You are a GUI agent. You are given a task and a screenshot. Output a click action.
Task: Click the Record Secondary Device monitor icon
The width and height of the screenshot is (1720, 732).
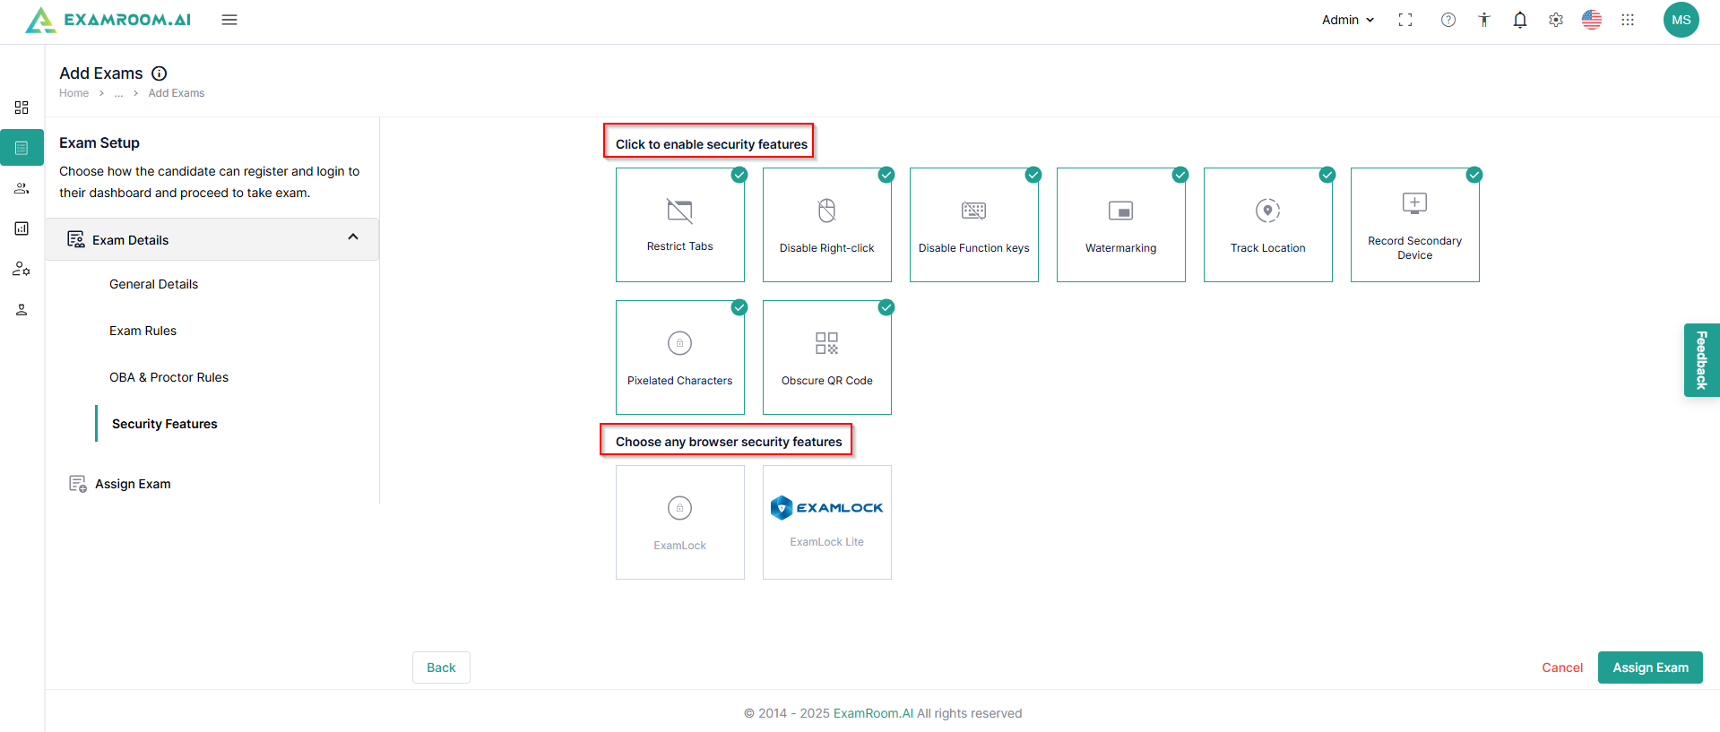[1415, 203]
